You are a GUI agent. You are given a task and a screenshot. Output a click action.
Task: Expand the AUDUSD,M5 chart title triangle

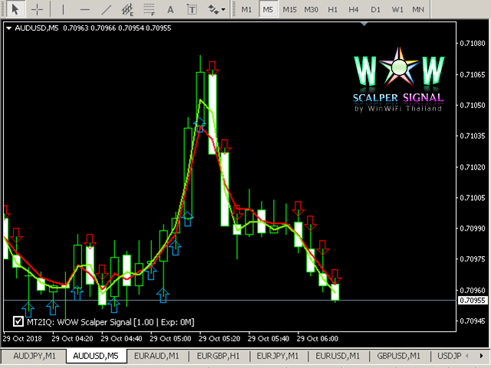[x=8, y=28]
